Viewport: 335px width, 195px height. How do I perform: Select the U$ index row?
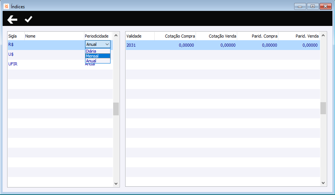click(x=60, y=54)
